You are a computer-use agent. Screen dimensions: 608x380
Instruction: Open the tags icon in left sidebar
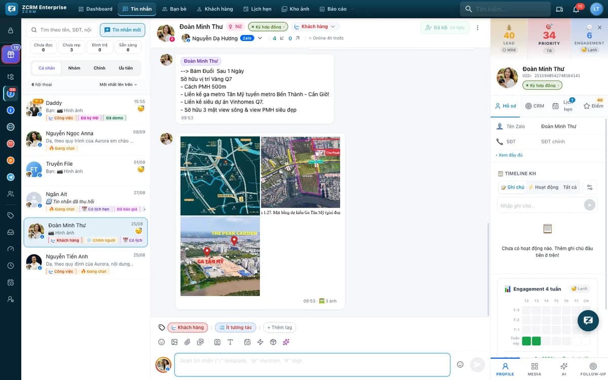[11, 215]
